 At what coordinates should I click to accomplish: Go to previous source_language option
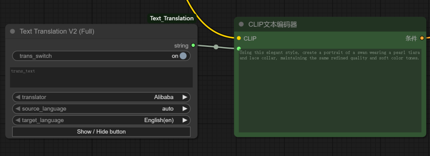point(18,109)
